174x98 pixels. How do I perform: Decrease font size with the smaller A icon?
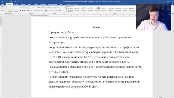tap(36, 8)
